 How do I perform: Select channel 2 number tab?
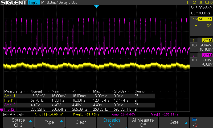193,55
